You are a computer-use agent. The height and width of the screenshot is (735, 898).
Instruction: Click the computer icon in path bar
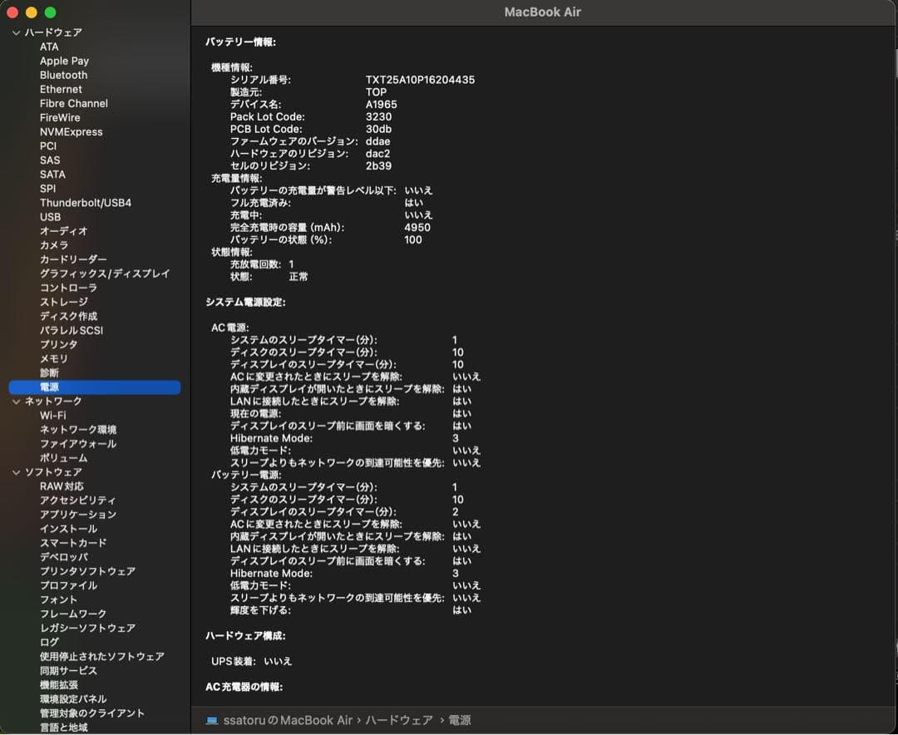point(212,721)
